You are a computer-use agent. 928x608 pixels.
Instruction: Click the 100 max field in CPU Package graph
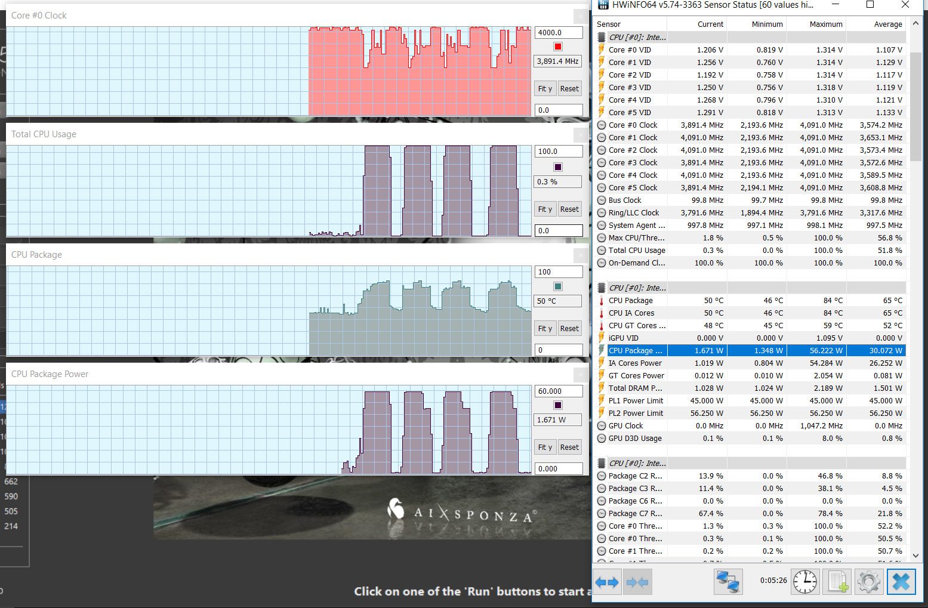[558, 272]
